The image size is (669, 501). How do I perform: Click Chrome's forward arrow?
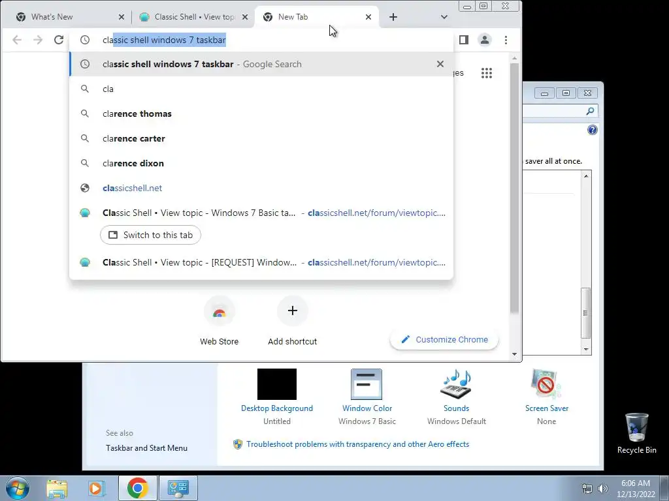point(38,40)
